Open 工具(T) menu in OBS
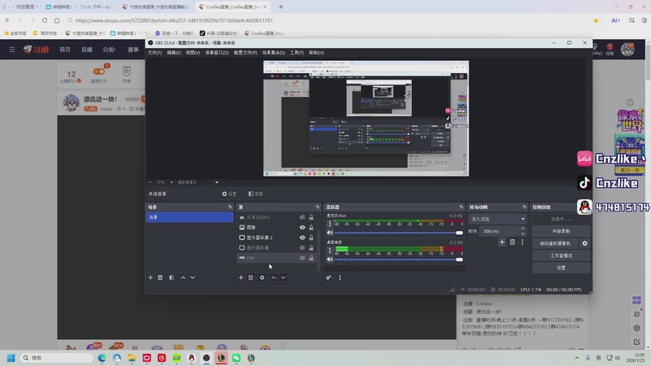Viewport: 651px width, 366px height. (297, 53)
